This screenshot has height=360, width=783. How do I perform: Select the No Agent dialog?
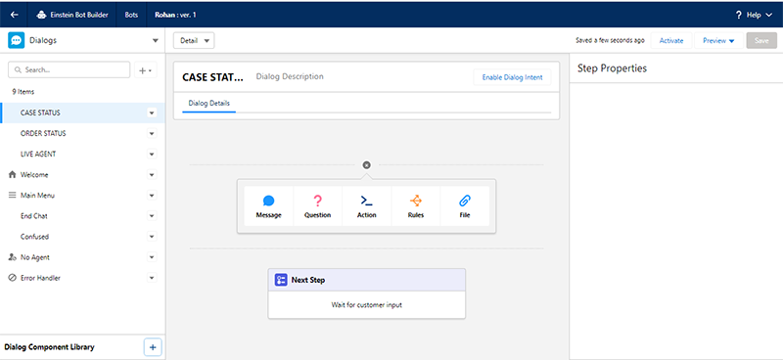(x=83, y=257)
